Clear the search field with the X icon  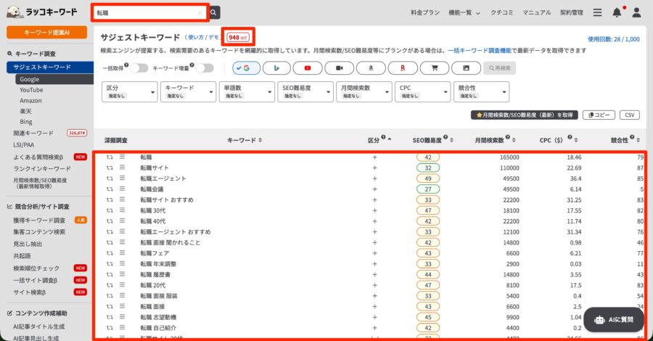tap(200, 13)
